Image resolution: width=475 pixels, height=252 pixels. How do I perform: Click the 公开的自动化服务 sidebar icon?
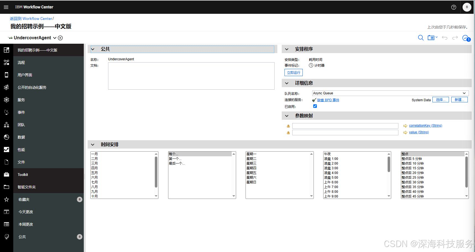tap(7, 87)
